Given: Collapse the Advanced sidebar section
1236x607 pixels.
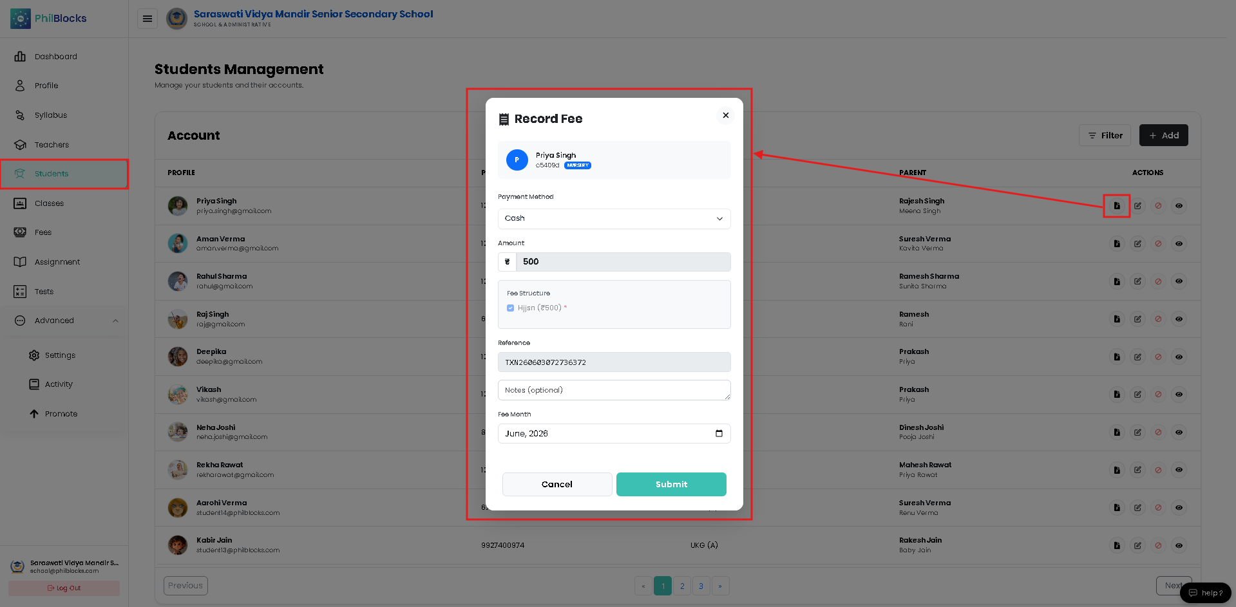Looking at the screenshot, I should pos(64,321).
